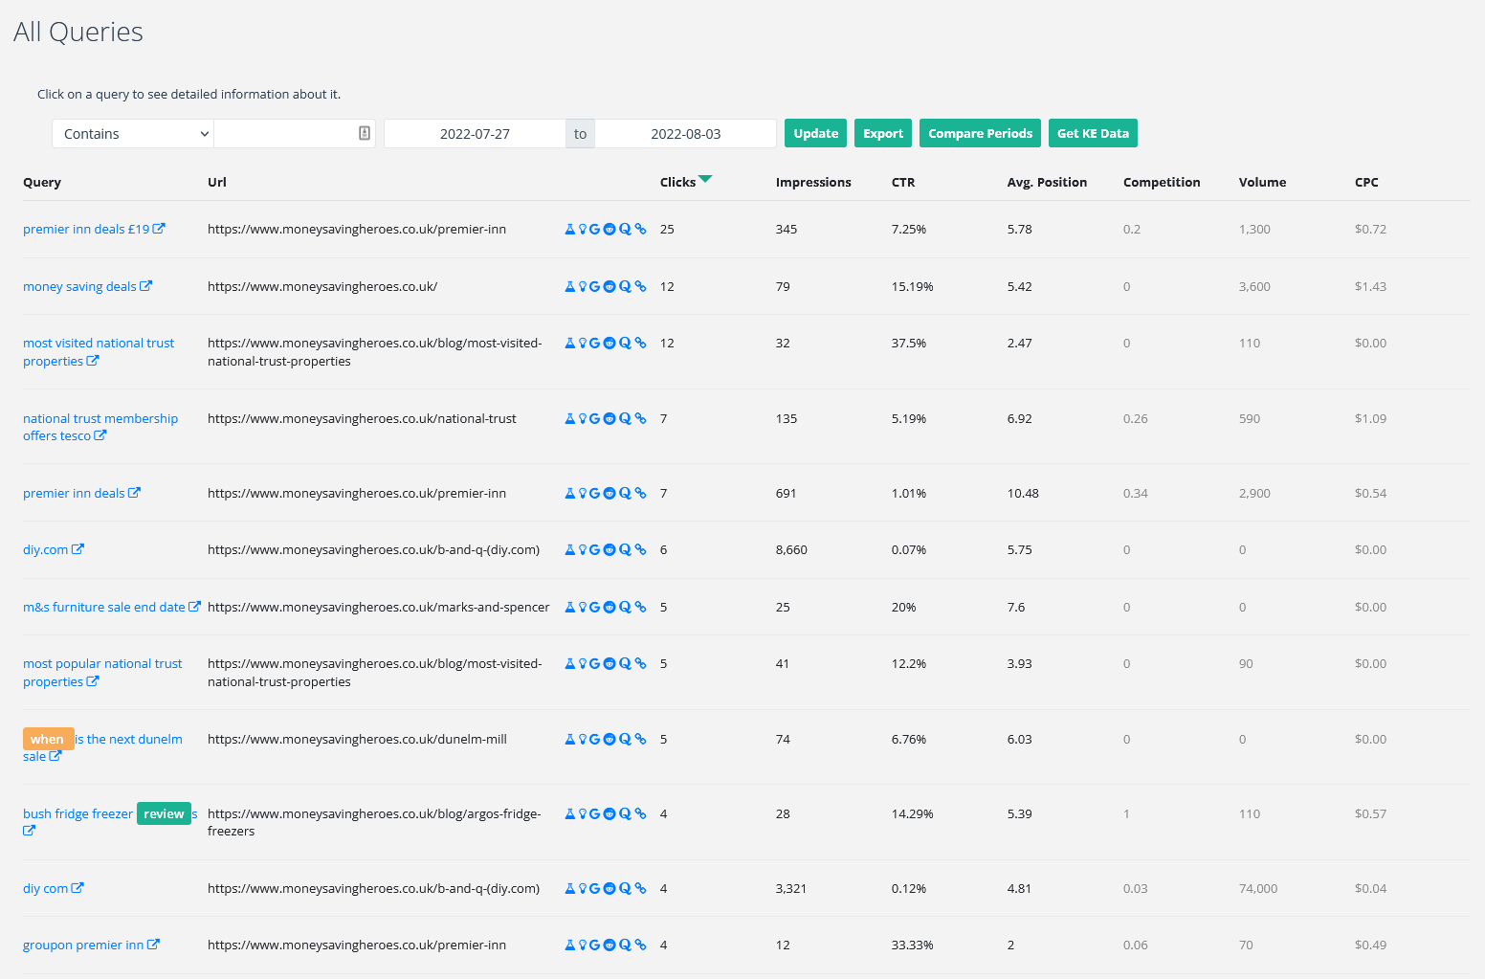Open the Quora icon beside most popular national trust properties
The width and height of the screenshot is (1485, 979).
[x=625, y=663]
